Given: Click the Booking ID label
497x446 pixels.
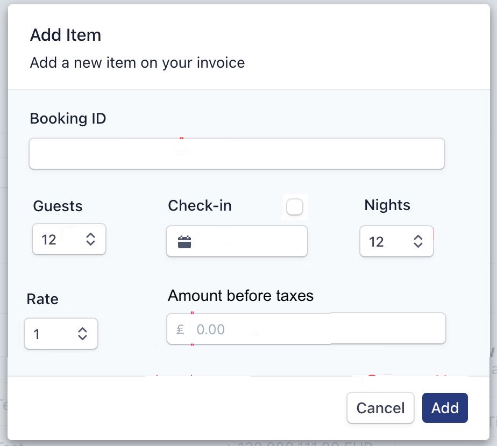Looking at the screenshot, I should (68, 118).
